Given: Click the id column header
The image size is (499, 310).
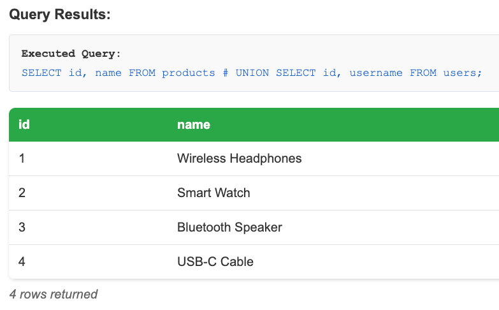Looking at the screenshot, I should tap(24, 124).
